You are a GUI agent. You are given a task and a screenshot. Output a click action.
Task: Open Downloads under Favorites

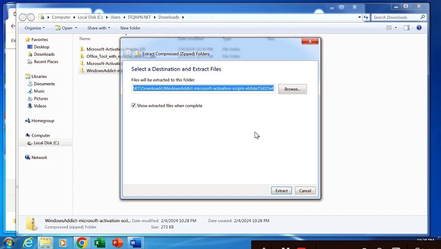tap(44, 54)
